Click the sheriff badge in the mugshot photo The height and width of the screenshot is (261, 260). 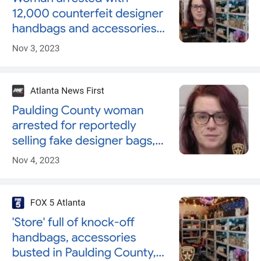[x=238, y=148]
